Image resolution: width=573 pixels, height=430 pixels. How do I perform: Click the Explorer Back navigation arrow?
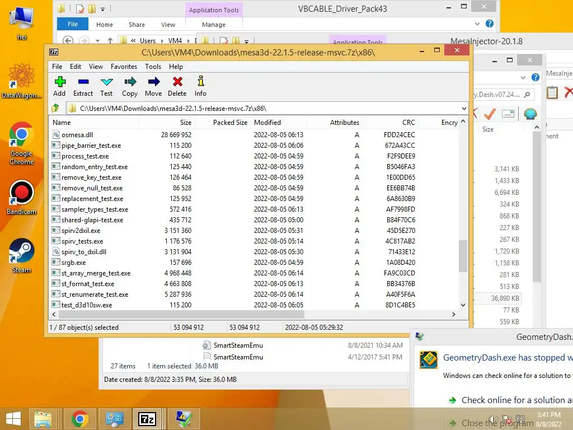pyautogui.click(x=68, y=40)
